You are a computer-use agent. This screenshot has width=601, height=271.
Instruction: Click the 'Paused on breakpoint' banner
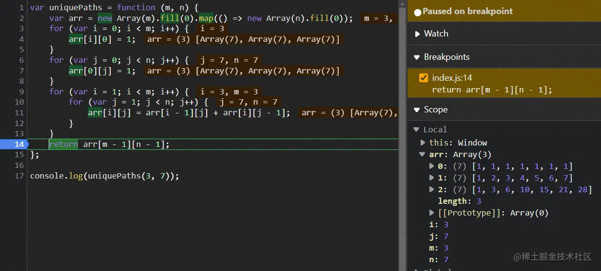pos(504,11)
